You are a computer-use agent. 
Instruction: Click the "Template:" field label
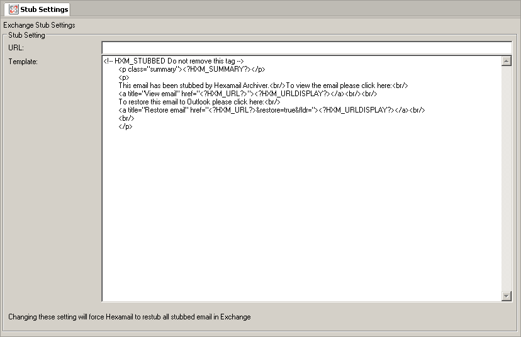pyautogui.click(x=23, y=62)
